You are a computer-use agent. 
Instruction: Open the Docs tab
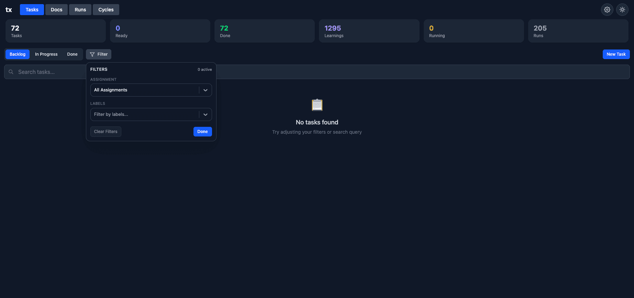tap(56, 10)
